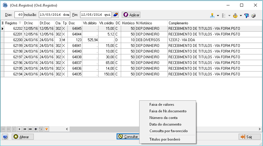
Task: Click the Inclusão date field 13/03/2016
Action: pos(55,15)
